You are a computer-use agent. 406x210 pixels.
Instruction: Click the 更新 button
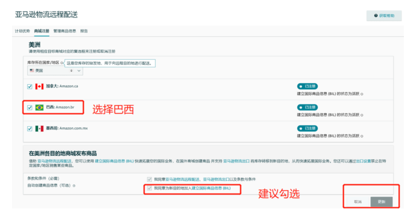click(381, 202)
